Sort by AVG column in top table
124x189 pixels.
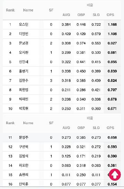[x=66, y=15]
